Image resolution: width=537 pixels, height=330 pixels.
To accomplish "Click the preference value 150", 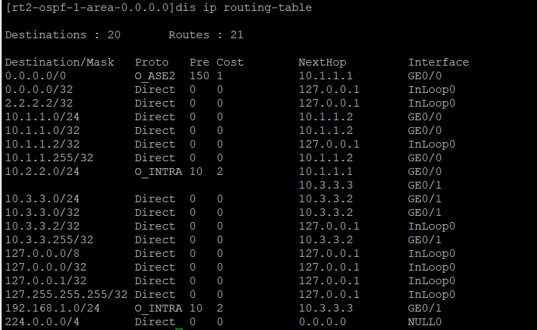I will click(199, 76).
